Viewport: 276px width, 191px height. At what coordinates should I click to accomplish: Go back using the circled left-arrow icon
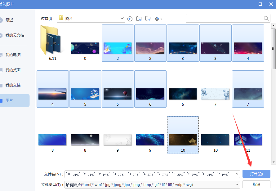pos(130,19)
